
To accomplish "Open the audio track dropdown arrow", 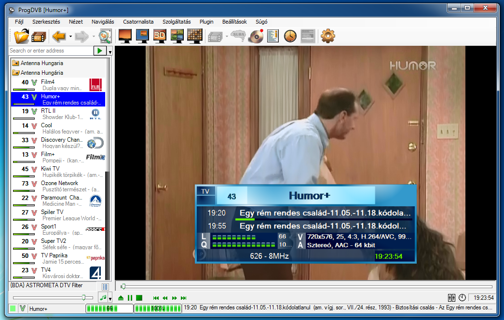I will tap(110, 299).
